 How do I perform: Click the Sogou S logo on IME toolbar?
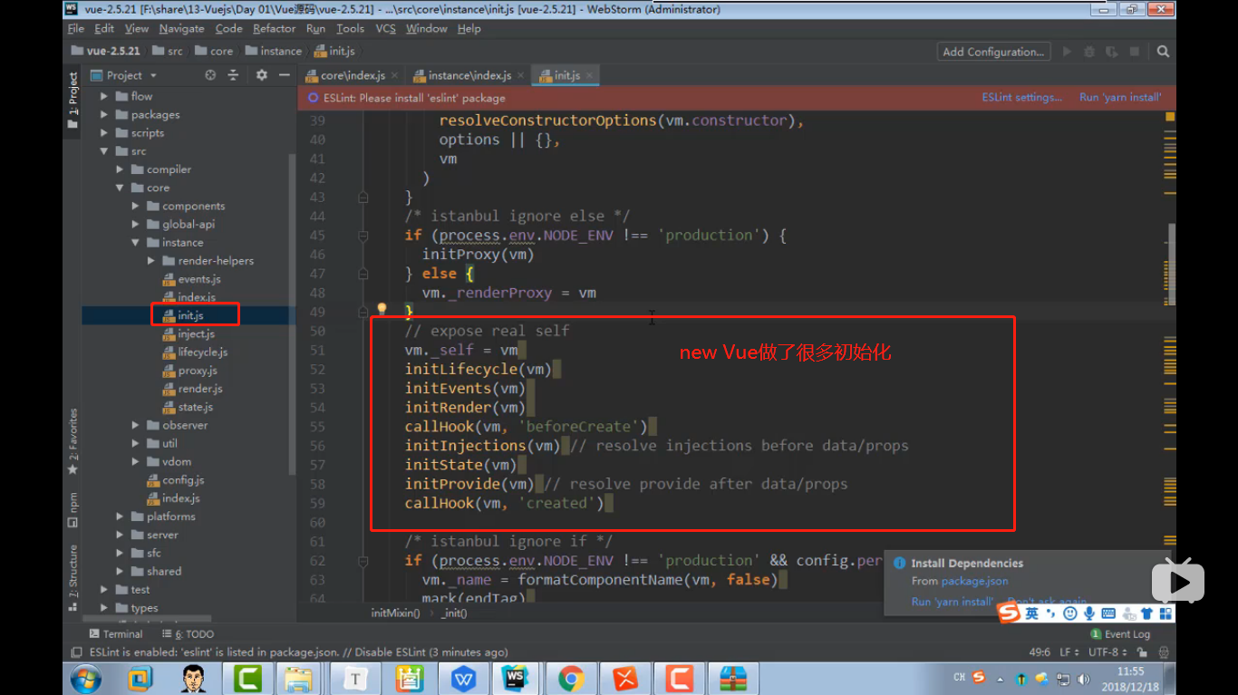1009,613
